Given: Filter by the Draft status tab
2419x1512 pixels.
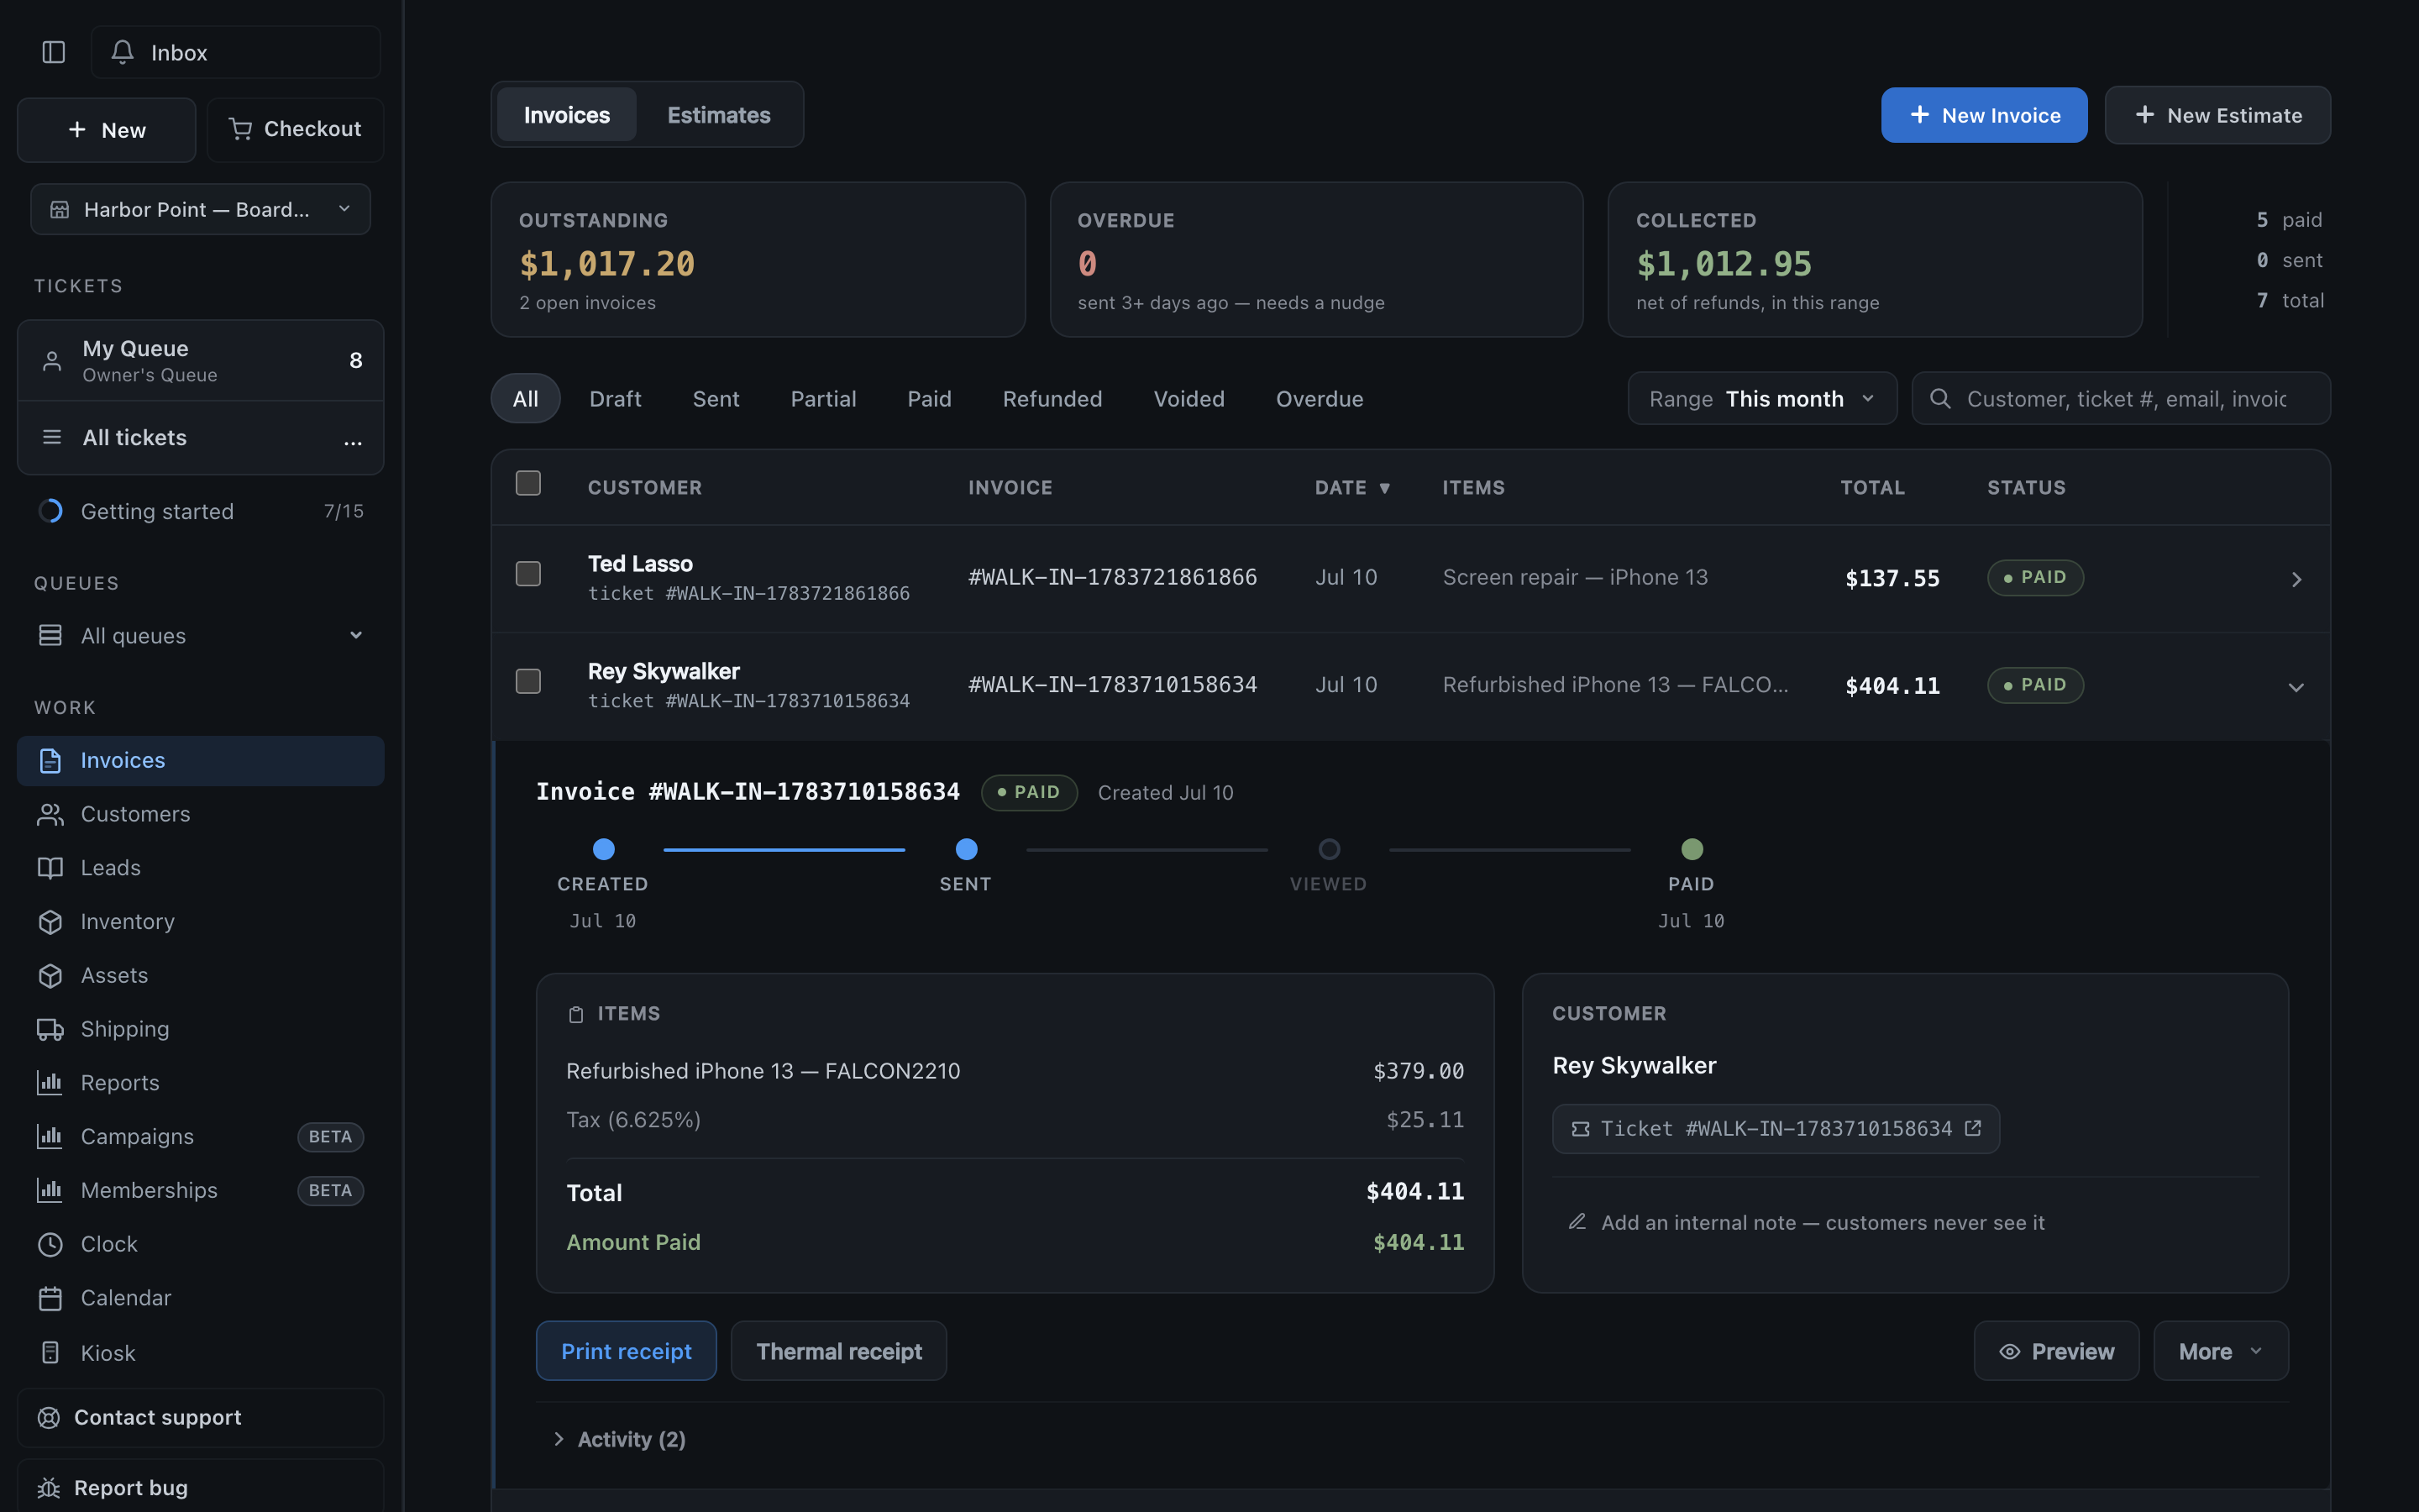Looking at the screenshot, I should click(615, 399).
